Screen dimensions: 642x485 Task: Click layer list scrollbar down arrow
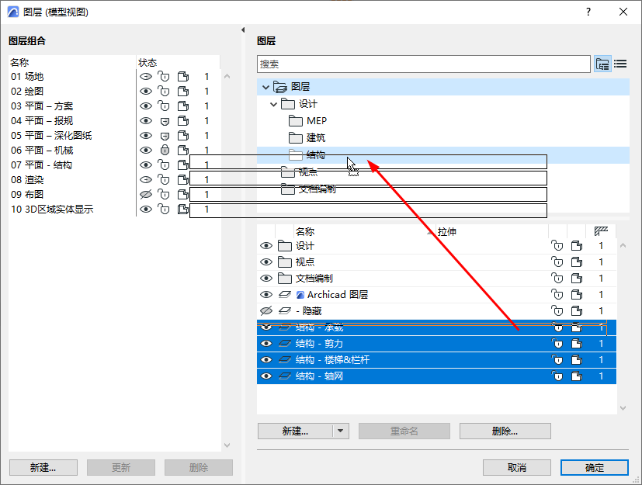click(x=623, y=408)
